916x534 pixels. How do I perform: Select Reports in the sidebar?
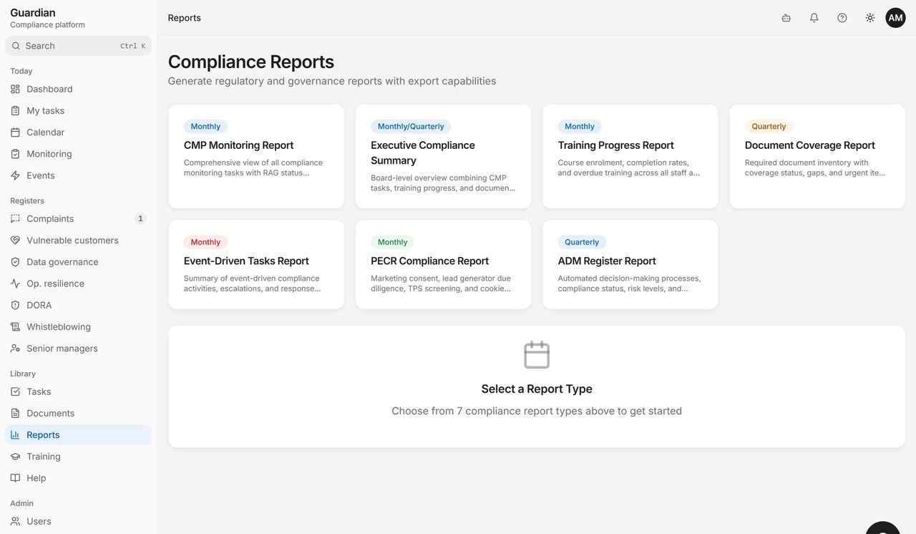click(x=79, y=435)
